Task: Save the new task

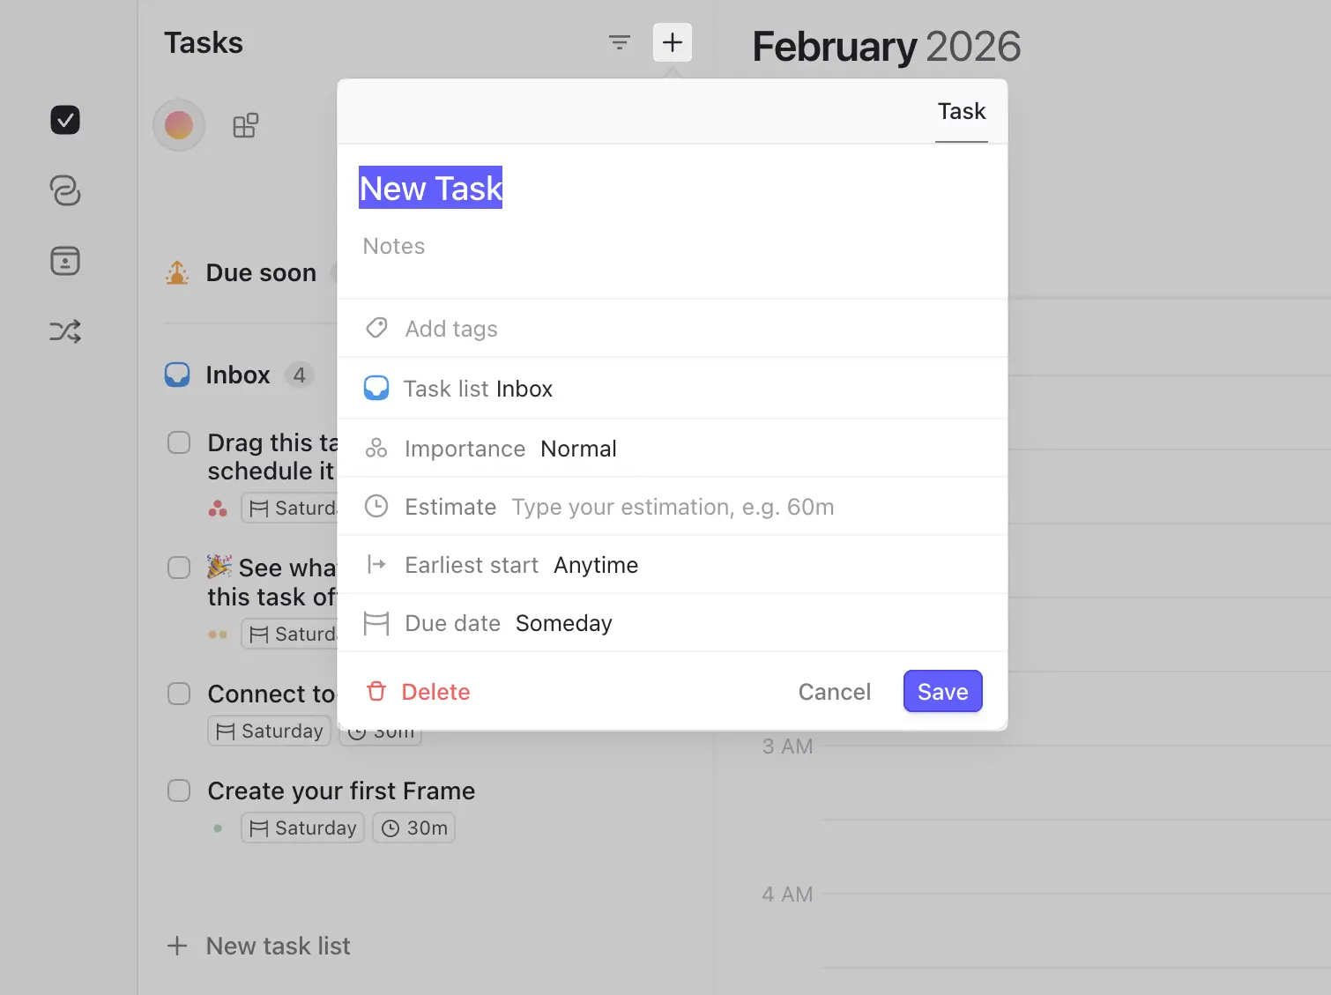Action: [x=942, y=691]
